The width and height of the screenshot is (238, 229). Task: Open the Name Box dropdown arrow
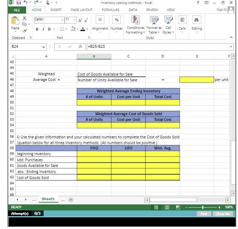point(44,47)
